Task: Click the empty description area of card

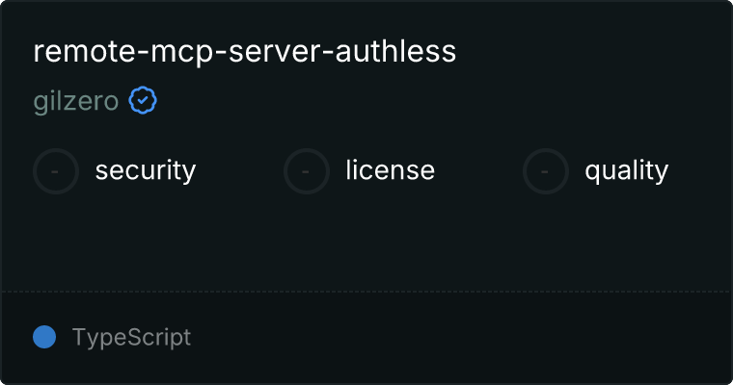Action: [366, 243]
